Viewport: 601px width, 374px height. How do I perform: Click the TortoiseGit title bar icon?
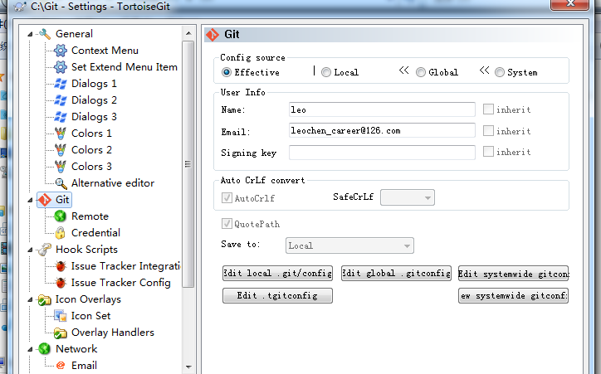pyautogui.click(x=19, y=7)
